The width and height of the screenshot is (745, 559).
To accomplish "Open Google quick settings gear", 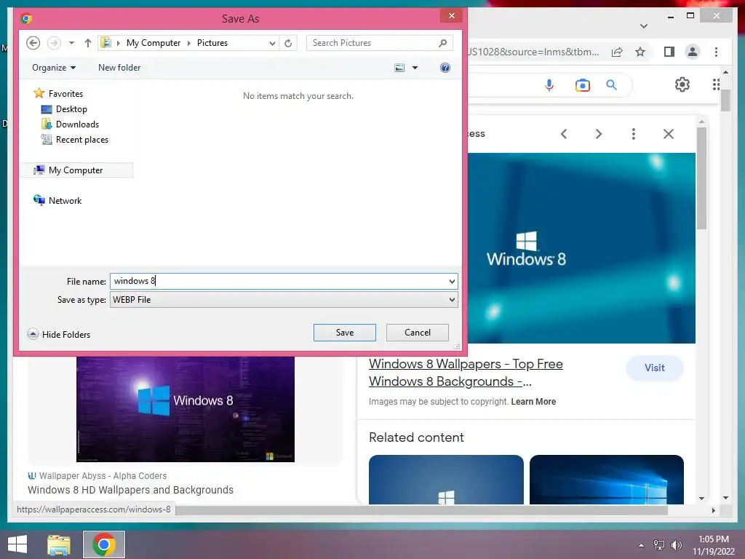I will pos(682,84).
